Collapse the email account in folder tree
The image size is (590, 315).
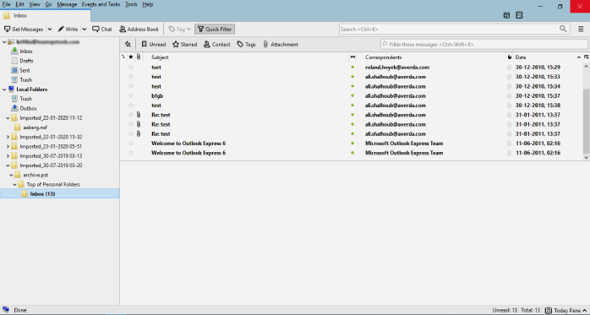point(4,41)
